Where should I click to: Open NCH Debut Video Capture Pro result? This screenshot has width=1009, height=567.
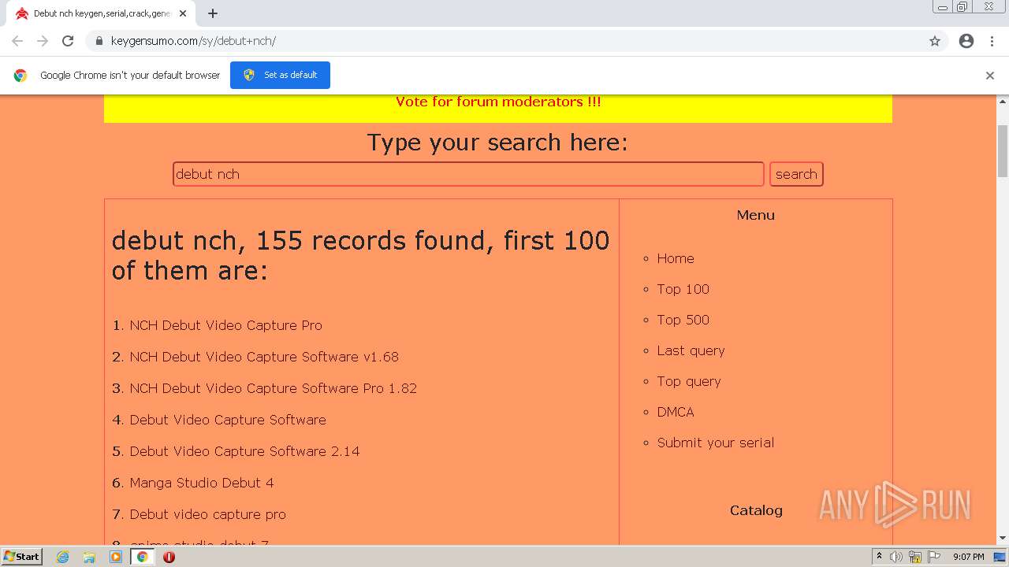pyautogui.click(x=225, y=325)
